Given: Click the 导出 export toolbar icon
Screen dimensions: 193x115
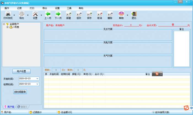Looking at the screenshot, I should tap(22, 15).
